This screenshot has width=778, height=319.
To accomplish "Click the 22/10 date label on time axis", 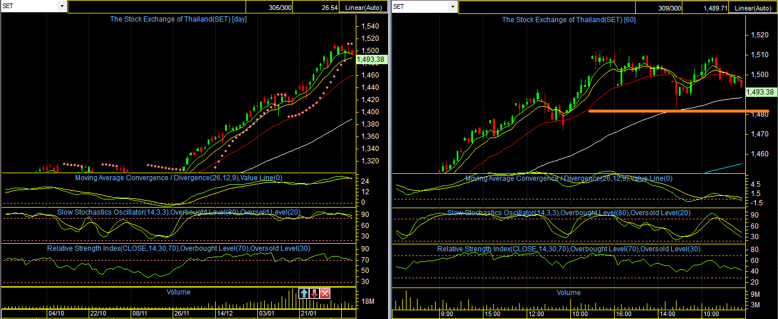I will point(97,314).
